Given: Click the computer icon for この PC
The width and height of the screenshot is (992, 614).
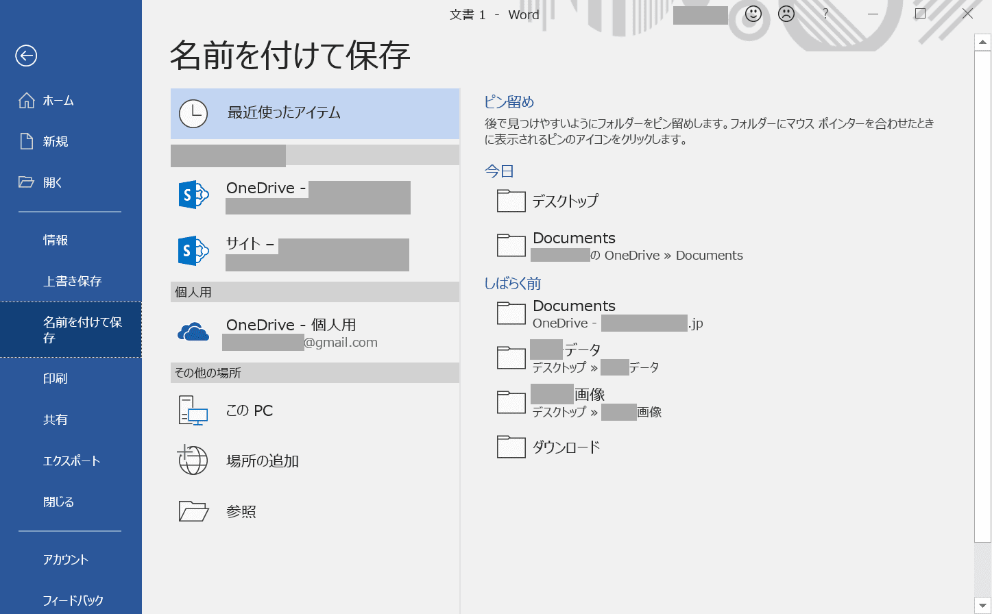Looking at the screenshot, I should 193,410.
